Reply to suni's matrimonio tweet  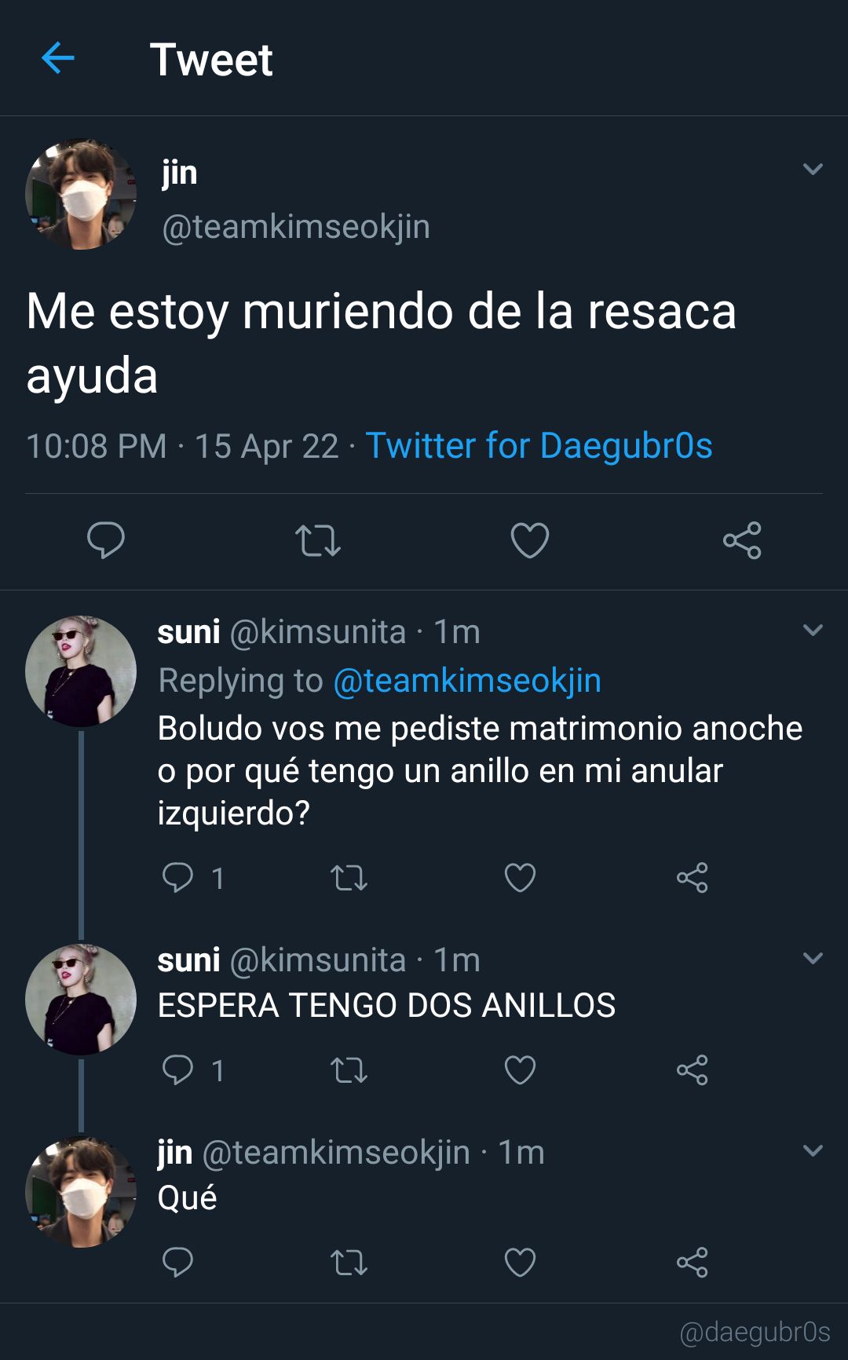click(177, 877)
